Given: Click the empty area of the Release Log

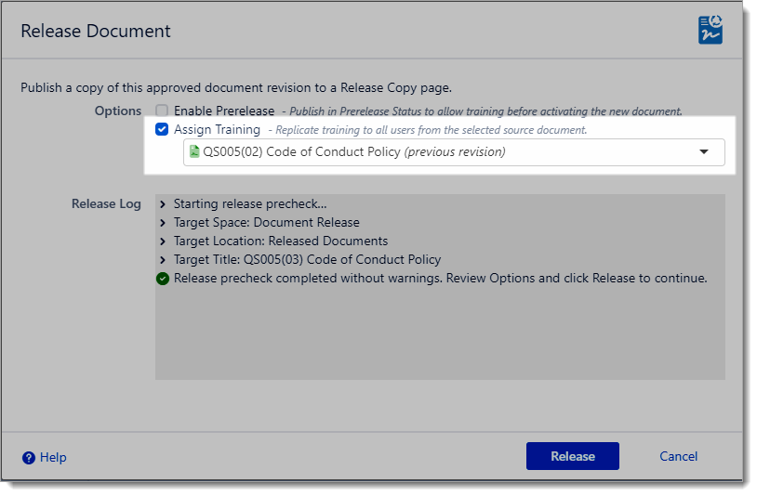Looking at the screenshot, I should [x=439, y=334].
